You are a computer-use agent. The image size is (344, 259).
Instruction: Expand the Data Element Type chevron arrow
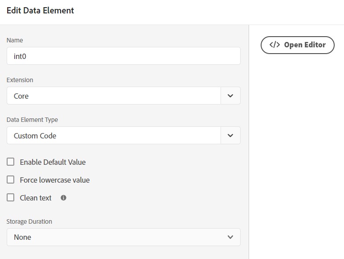[x=230, y=135]
